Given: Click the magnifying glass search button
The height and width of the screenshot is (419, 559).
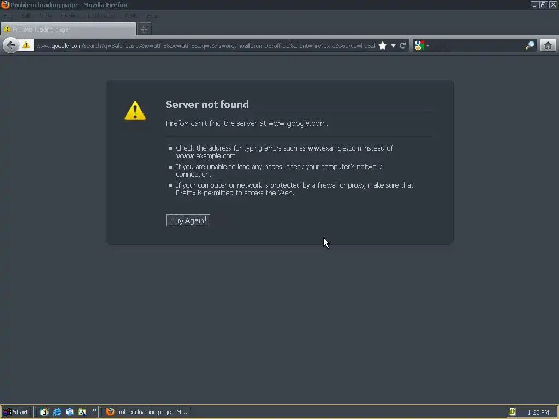Looking at the screenshot, I should [x=530, y=46].
